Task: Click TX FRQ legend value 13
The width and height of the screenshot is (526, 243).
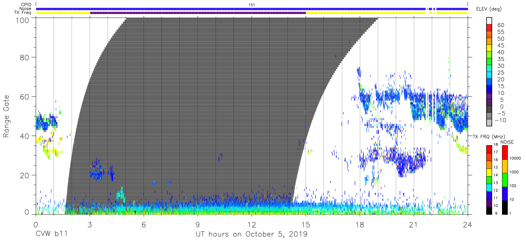Action: [x=496, y=183]
